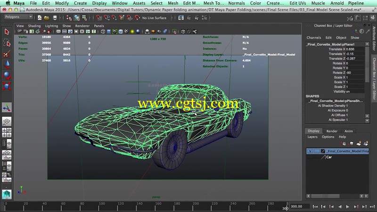The width and height of the screenshot is (377, 212).
Task: Open the Polygons menu set dropdown
Action: point(18,17)
